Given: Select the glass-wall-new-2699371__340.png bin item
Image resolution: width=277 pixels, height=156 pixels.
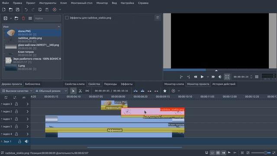Looking at the screenshot, I should pos(33,46).
